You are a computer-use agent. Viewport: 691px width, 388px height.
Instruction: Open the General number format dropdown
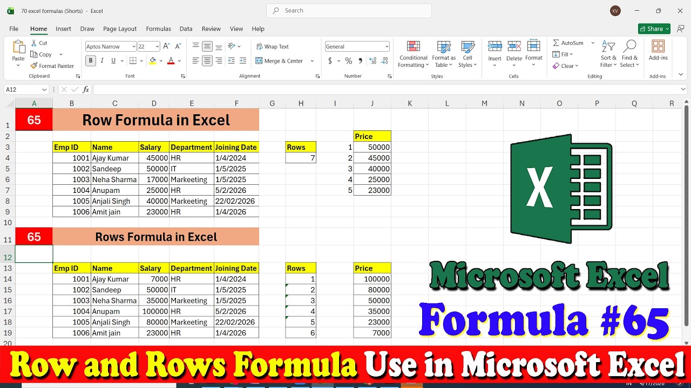(x=387, y=46)
